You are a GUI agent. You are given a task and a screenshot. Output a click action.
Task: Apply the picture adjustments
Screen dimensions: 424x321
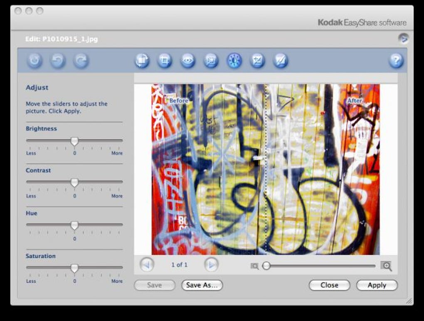tap(377, 285)
